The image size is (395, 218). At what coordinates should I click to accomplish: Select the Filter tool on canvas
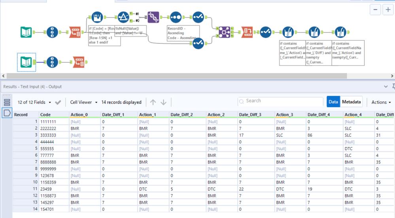coord(123,17)
